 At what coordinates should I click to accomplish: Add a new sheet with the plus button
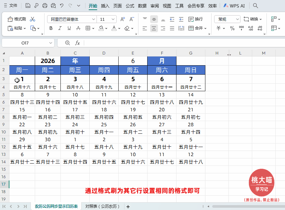[x=128, y=206]
